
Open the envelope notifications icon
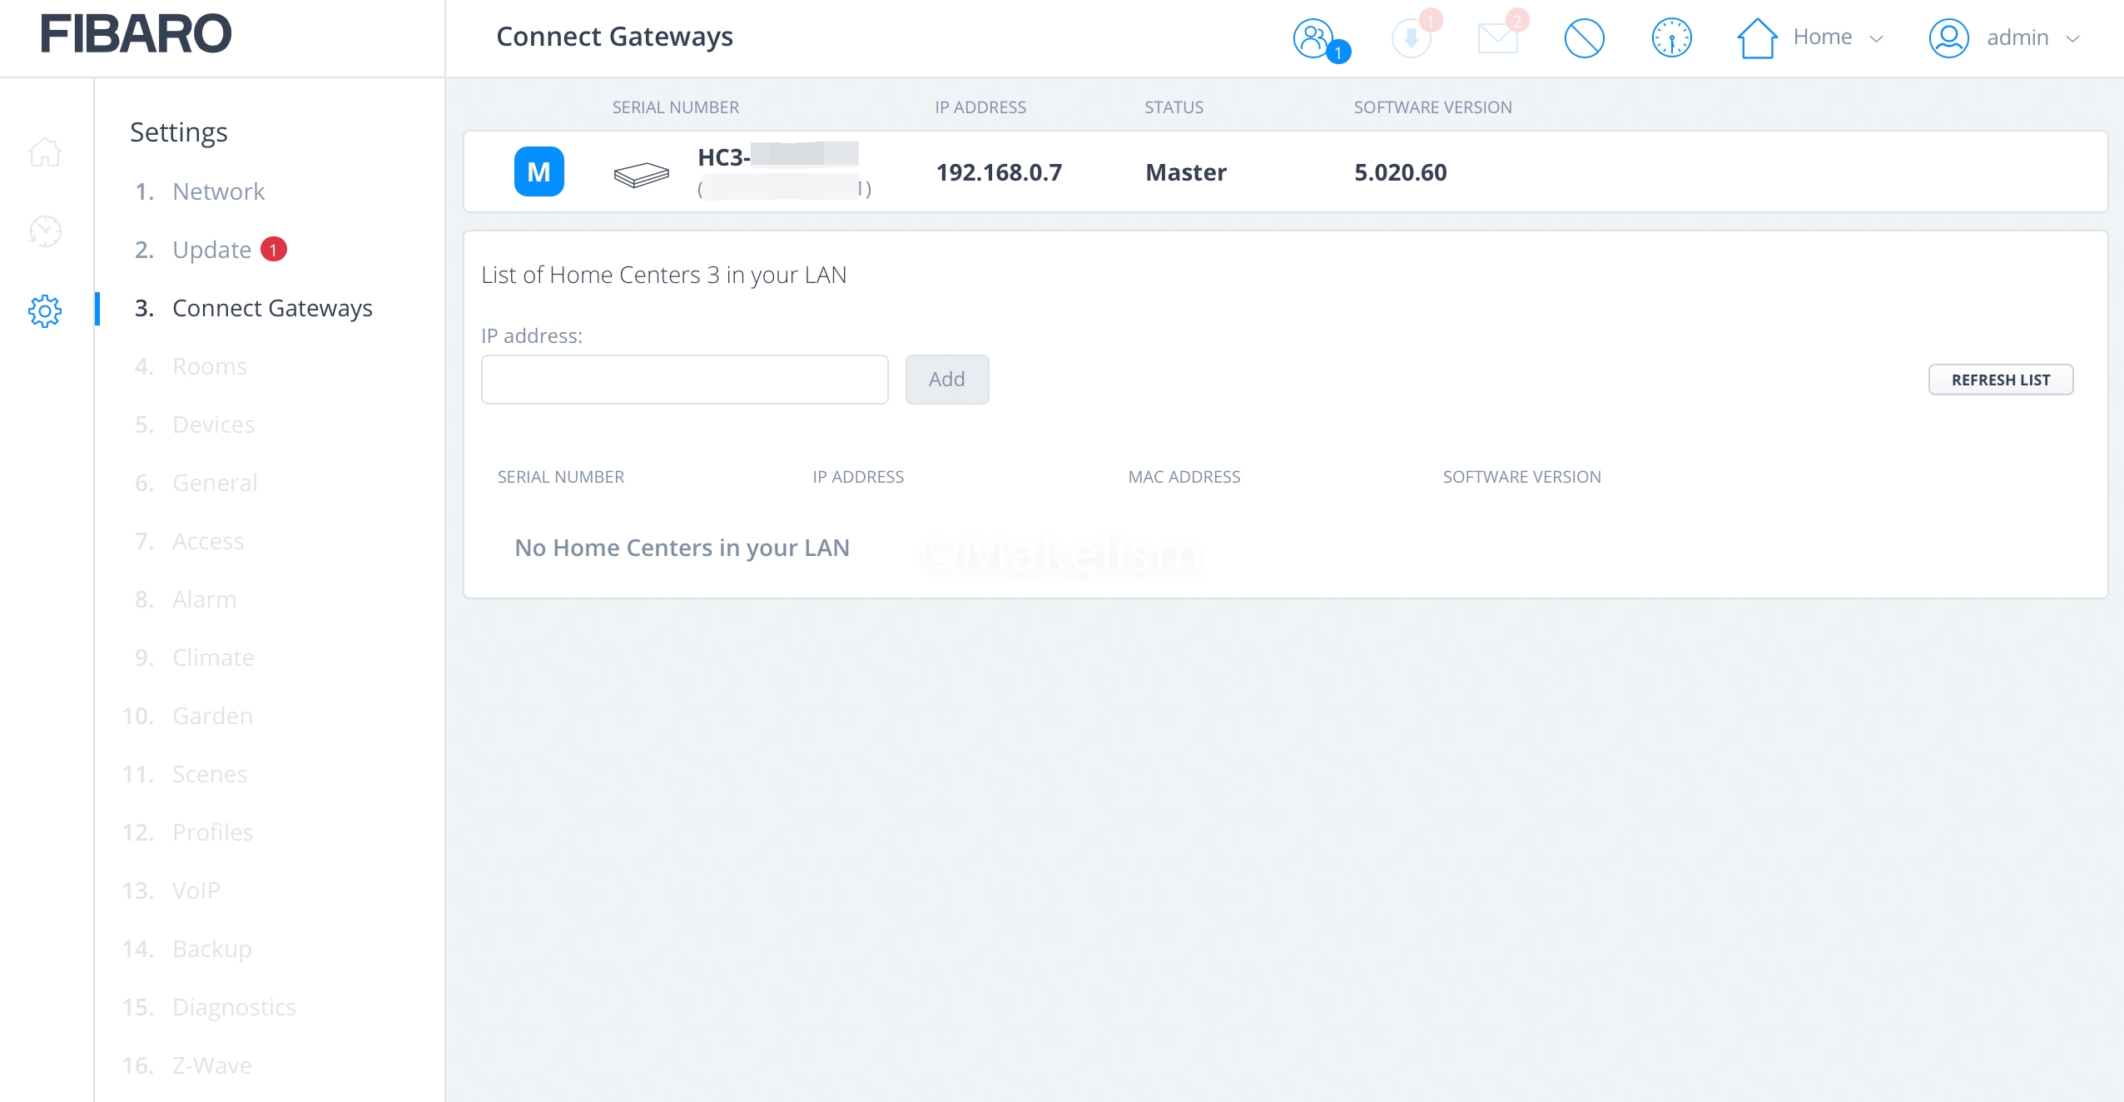click(x=1497, y=38)
